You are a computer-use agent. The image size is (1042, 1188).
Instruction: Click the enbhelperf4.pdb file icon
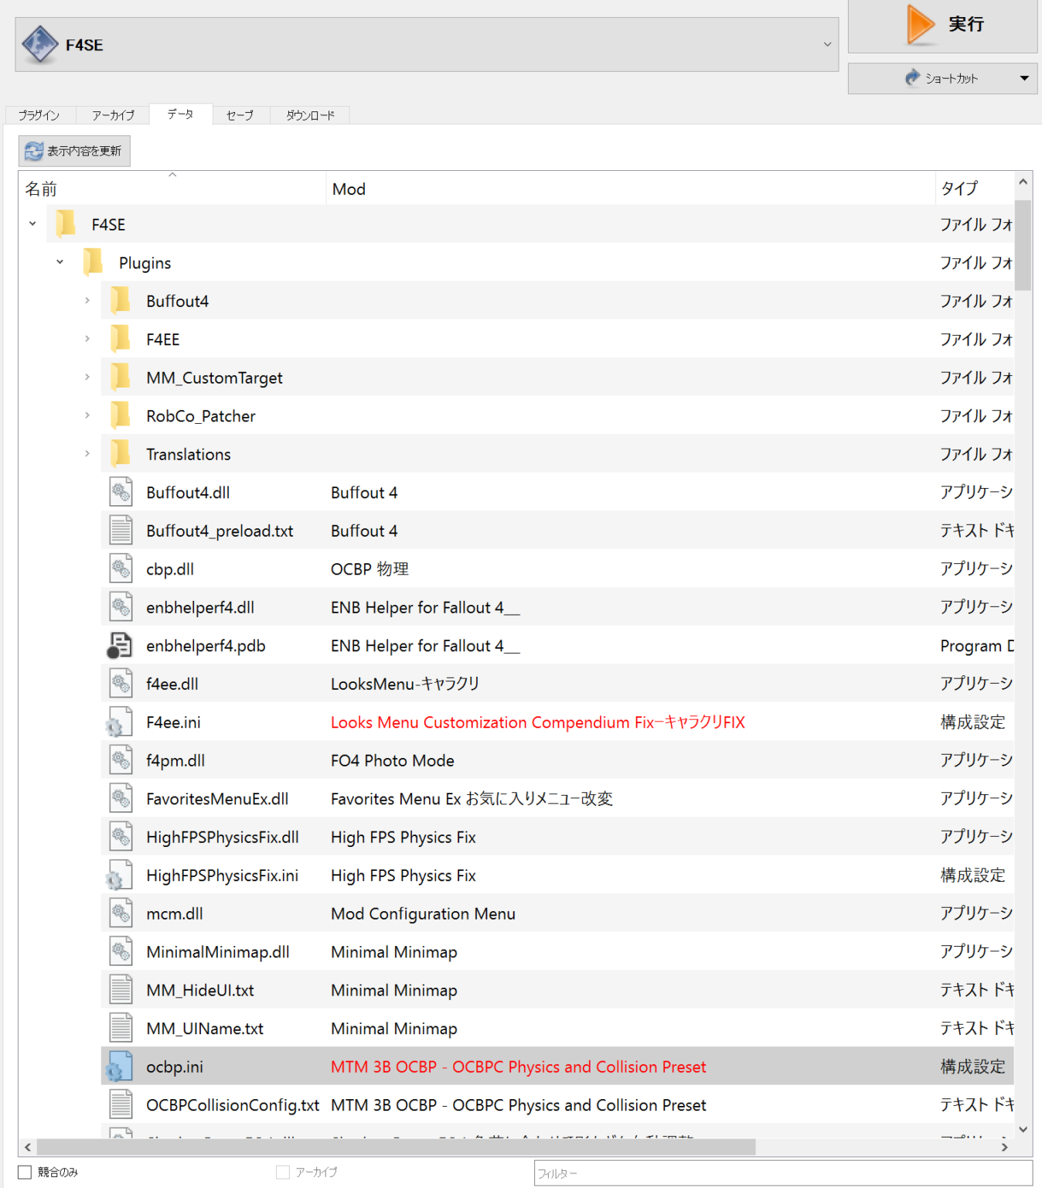(x=120, y=646)
